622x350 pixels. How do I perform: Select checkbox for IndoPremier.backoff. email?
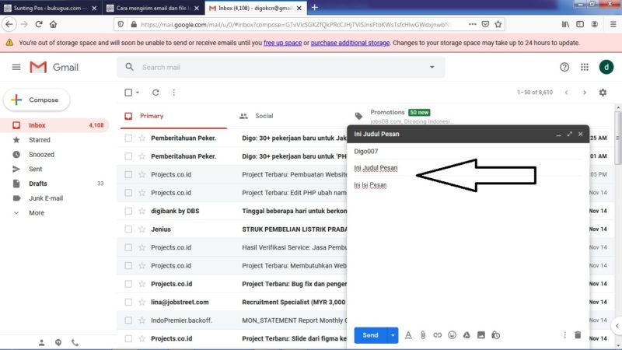(x=128, y=320)
